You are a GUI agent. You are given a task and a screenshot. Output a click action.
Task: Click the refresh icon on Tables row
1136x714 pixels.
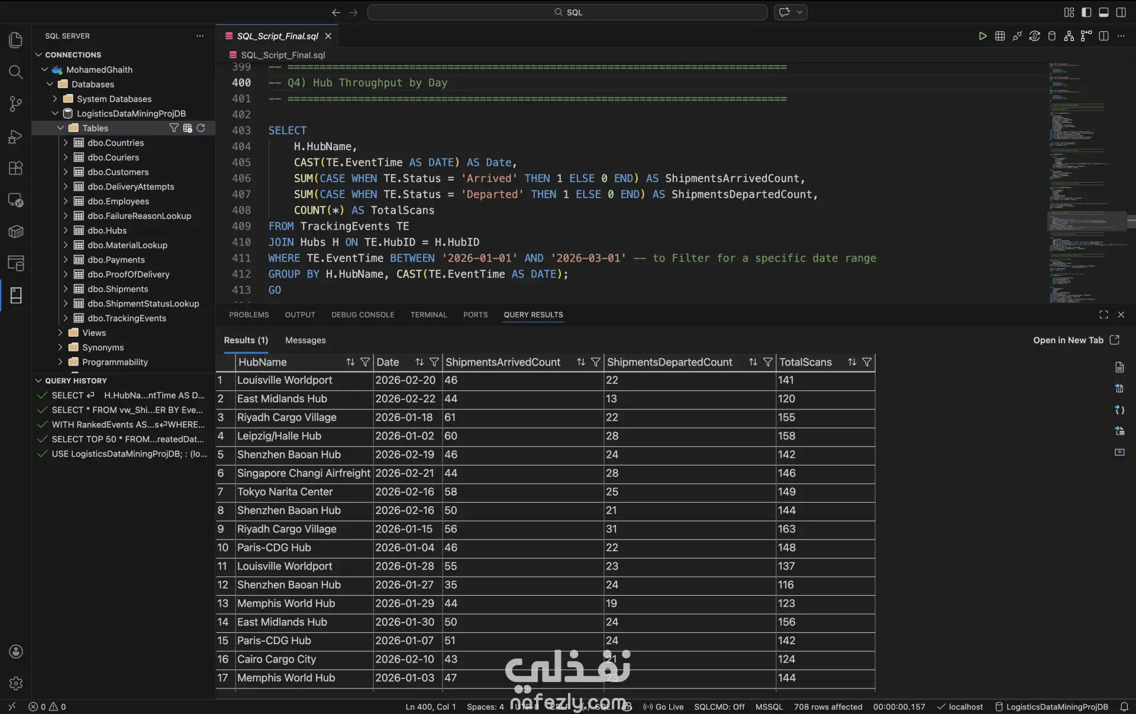coord(201,128)
